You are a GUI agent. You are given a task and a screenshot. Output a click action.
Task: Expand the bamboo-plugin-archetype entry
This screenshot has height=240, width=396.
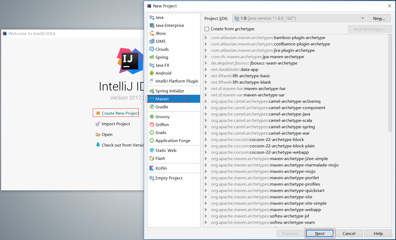pyautogui.click(x=206, y=38)
